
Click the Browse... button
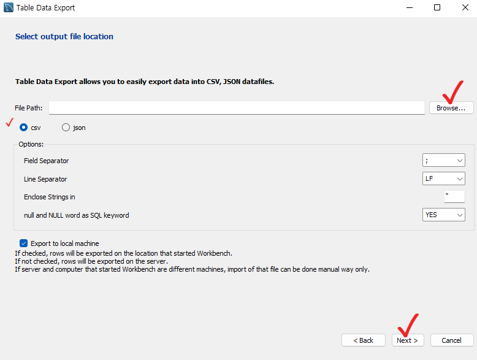451,108
